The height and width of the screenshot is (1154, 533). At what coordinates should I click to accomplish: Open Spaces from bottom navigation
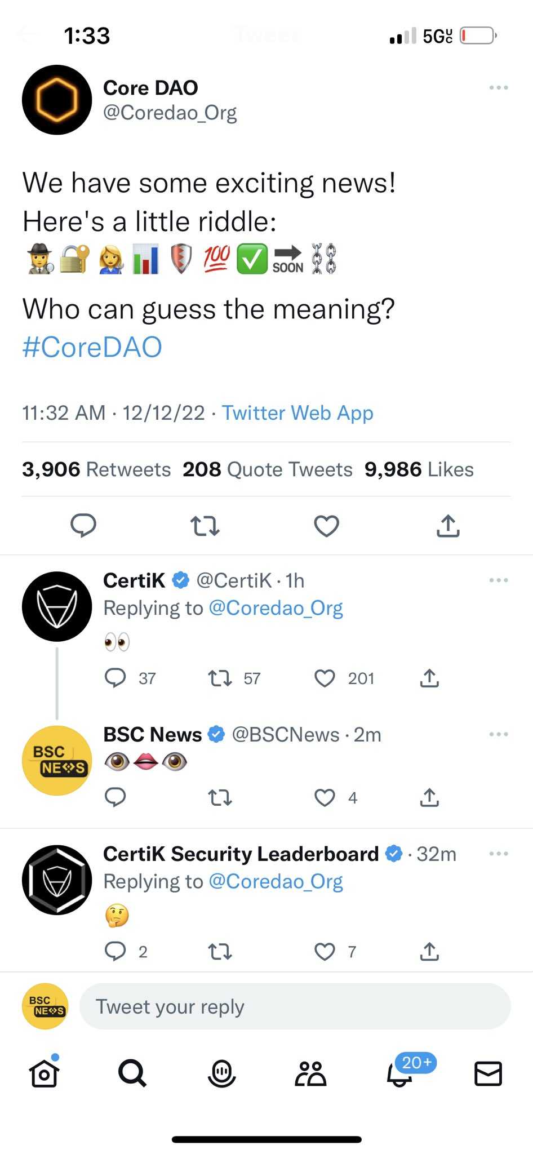pyautogui.click(x=221, y=1073)
